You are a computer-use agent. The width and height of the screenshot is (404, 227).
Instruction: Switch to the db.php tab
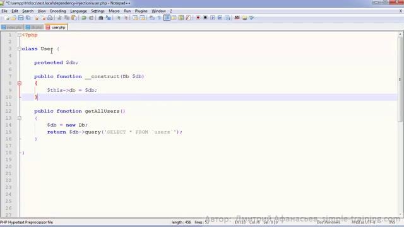click(34, 27)
